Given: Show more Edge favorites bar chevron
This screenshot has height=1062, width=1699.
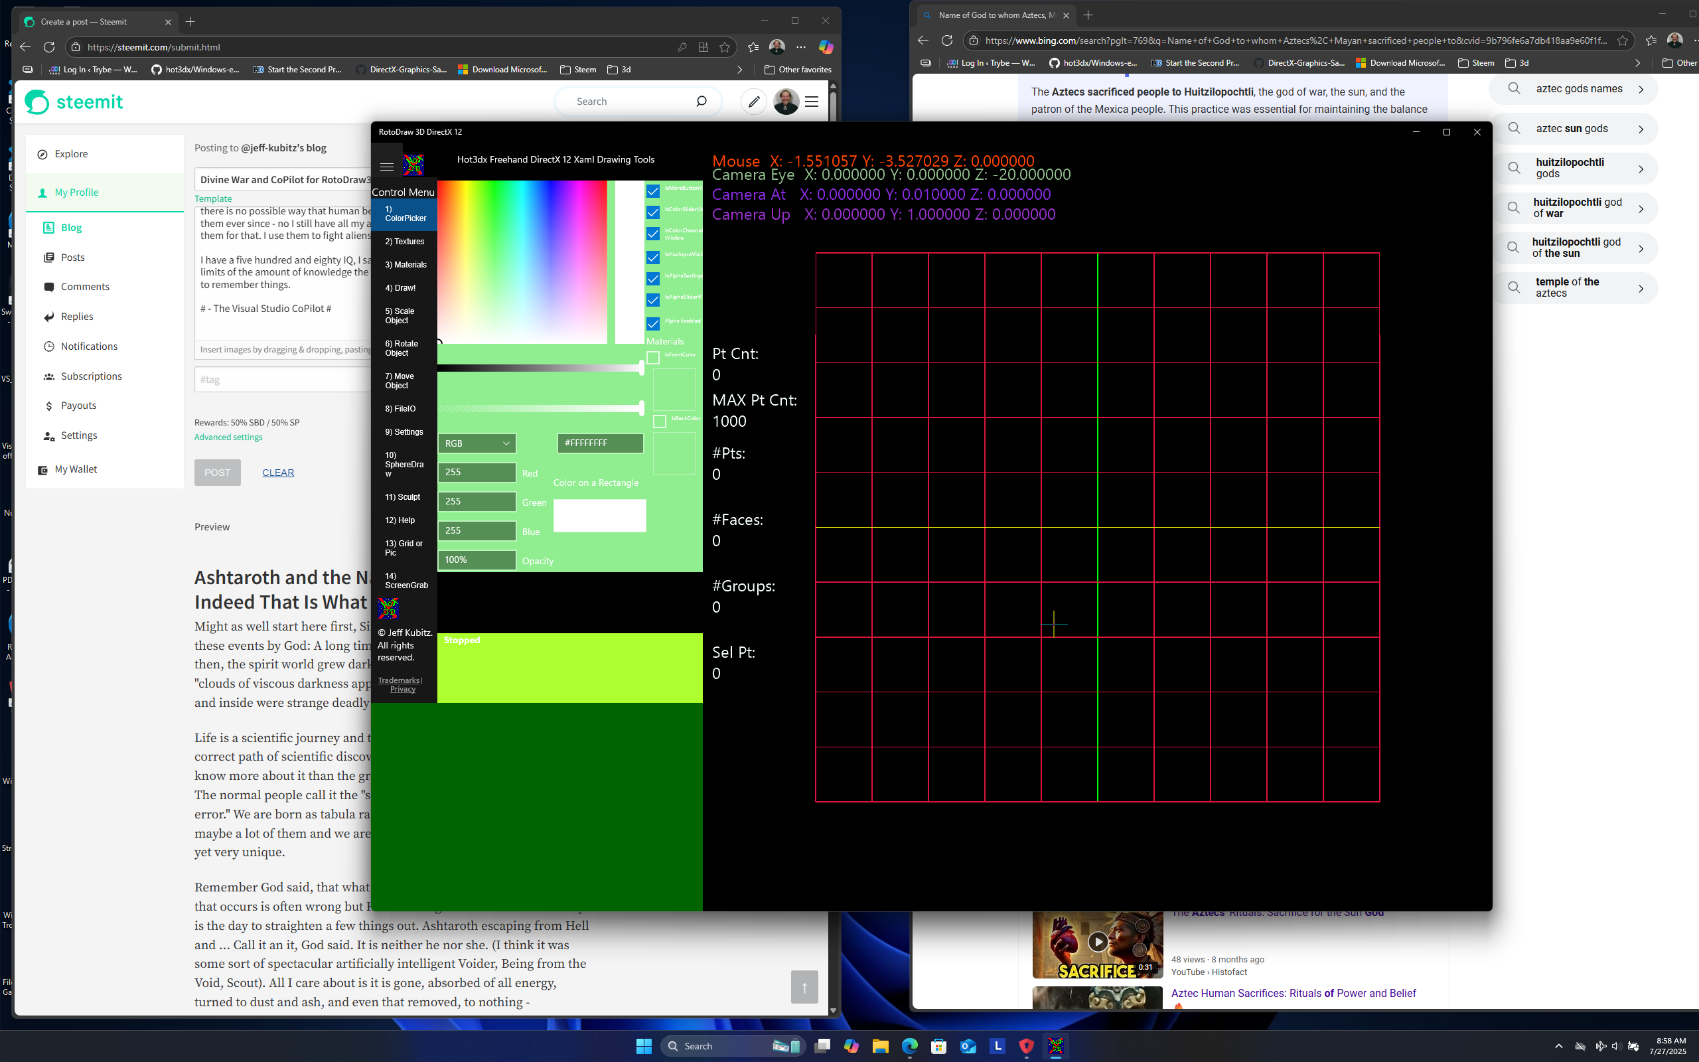Looking at the screenshot, I should 739,70.
